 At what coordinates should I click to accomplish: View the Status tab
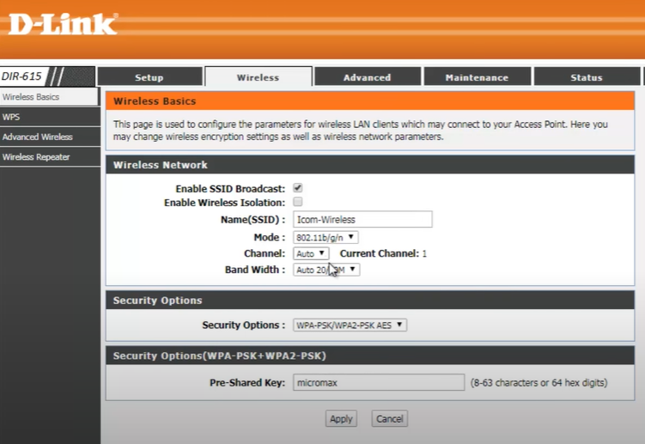pyautogui.click(x=587, y=77)
